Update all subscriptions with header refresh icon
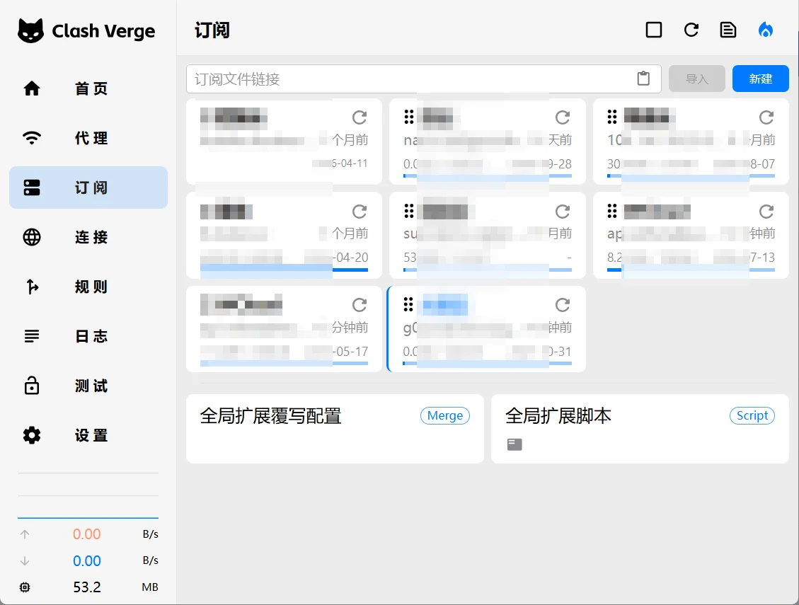The image size is (799, 605). coord(691,30)
